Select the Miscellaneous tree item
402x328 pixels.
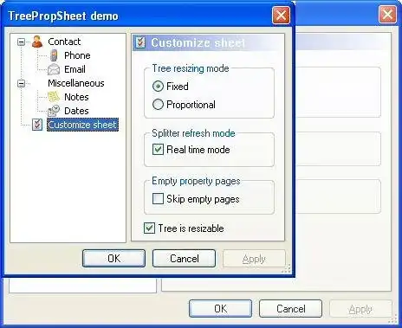(x=76, y=83)
